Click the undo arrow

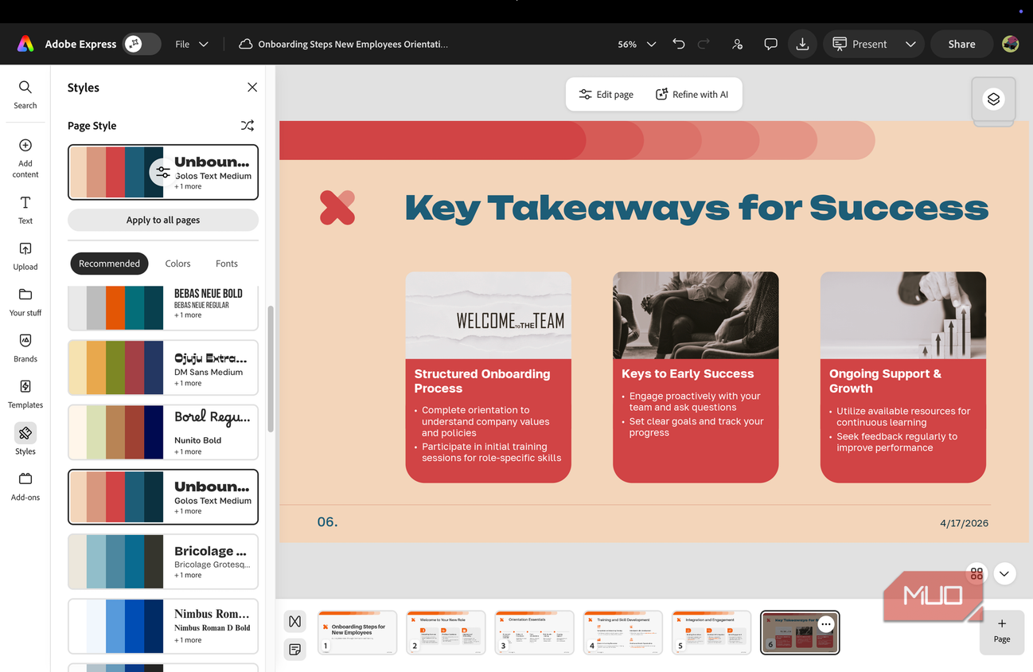pos(679,45)
